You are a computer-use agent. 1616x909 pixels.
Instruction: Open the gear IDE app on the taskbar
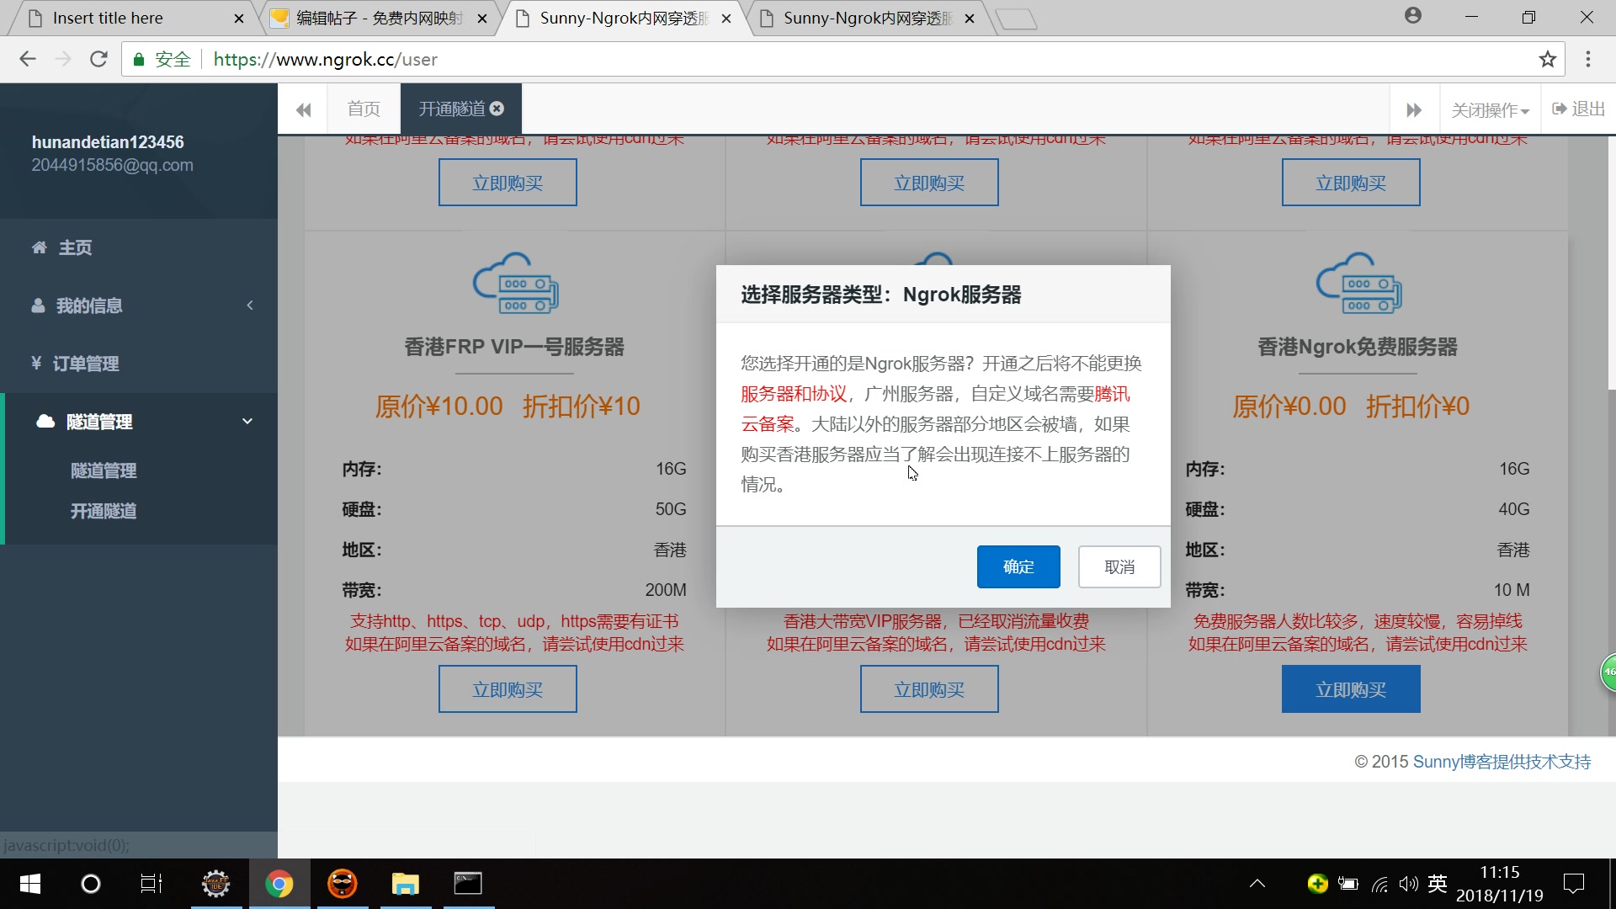coord(216,884)
